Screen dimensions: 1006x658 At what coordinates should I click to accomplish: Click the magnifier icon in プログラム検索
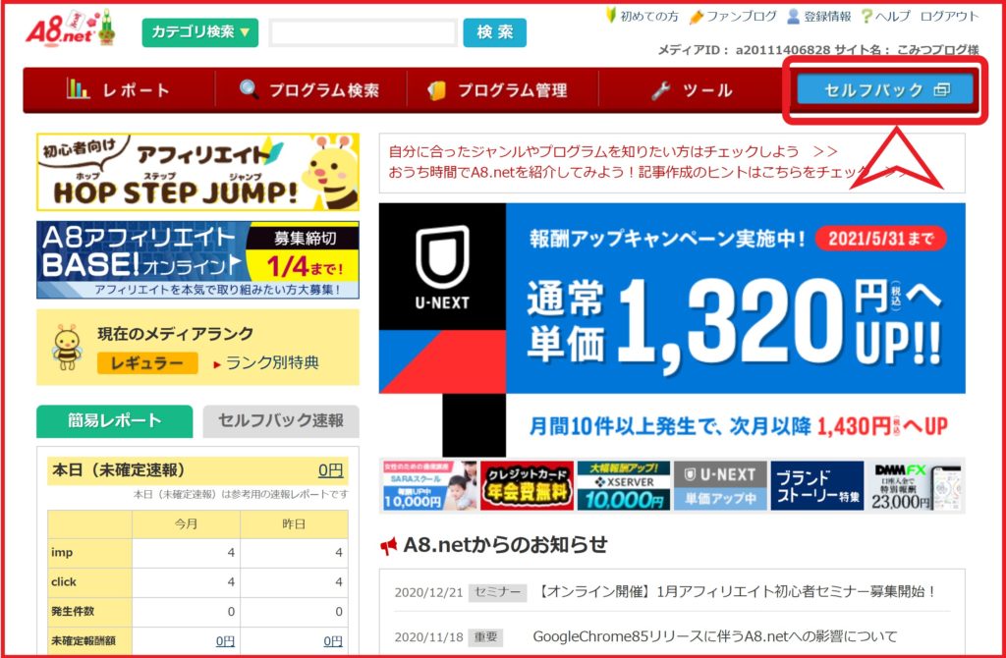pos(249,89)
